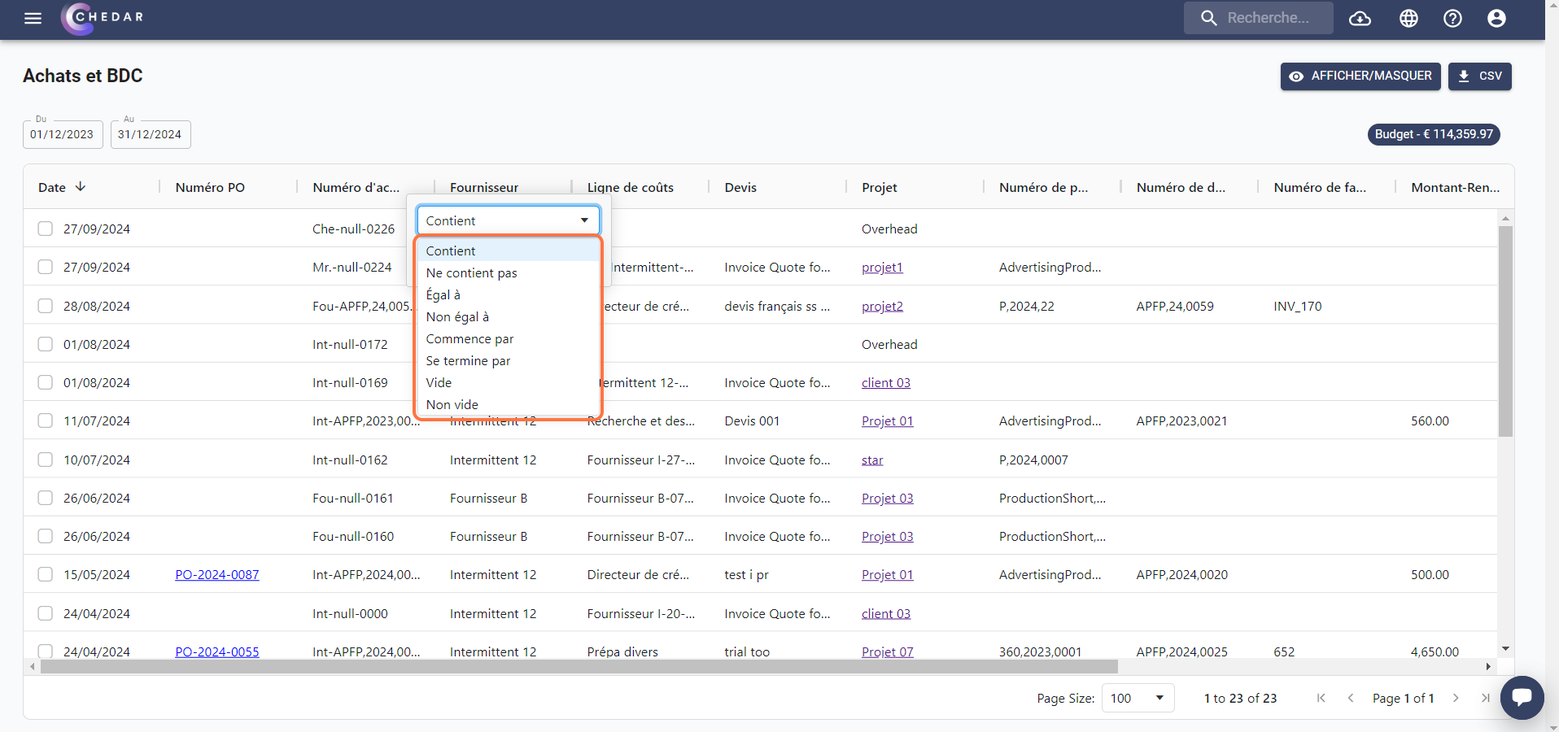Click the table vertical scrollbar thumb
The width and height of the screenshot is (1559, 732).
(x=1505, y=331)
